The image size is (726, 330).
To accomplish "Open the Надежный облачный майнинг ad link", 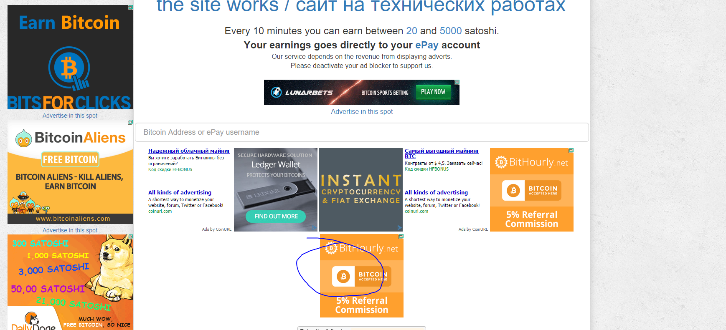I will tap(189, 151).
